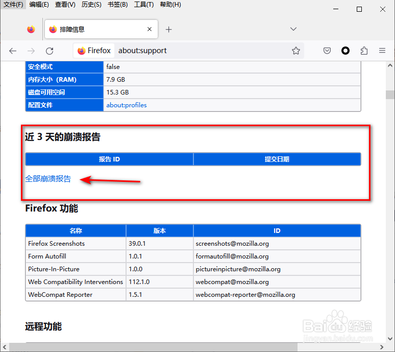Open the 历史(S) menu

[91, 5]
